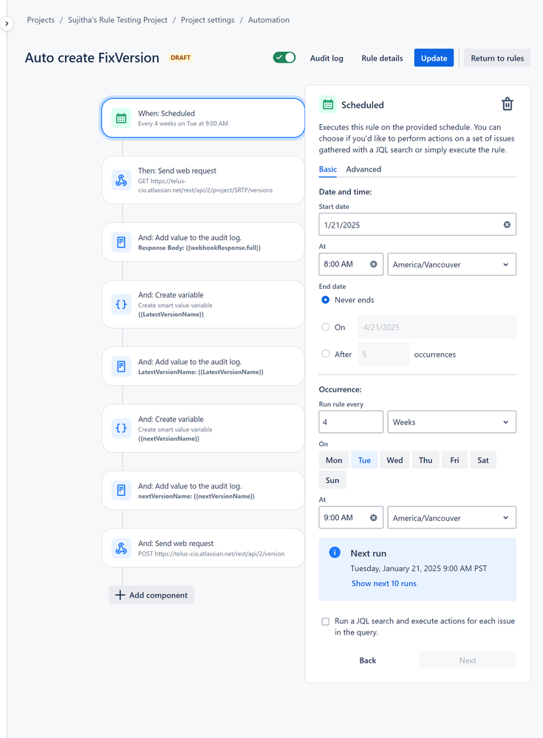Click the Start date input field
Viewport: 543px width, 738px height.
[x=417, y=225]
